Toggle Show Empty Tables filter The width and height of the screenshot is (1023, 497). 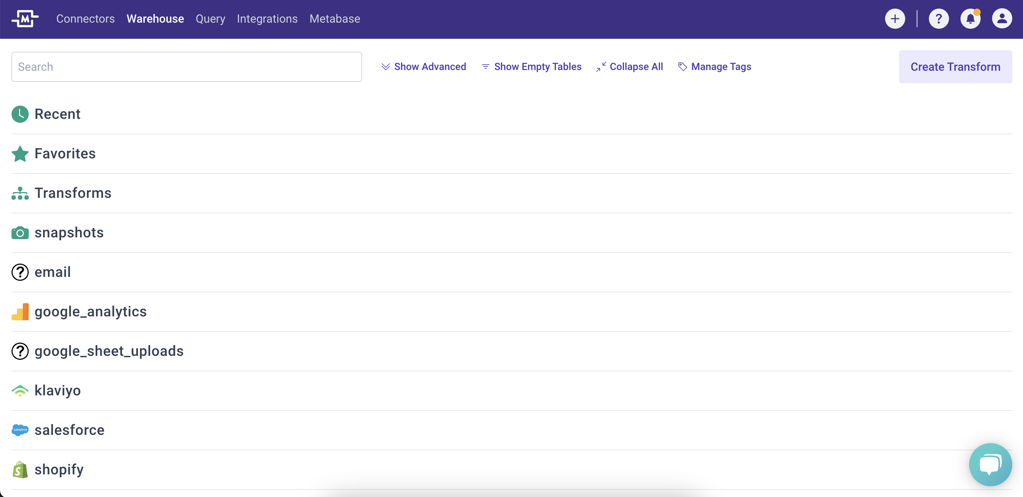(x=531, y=67)
